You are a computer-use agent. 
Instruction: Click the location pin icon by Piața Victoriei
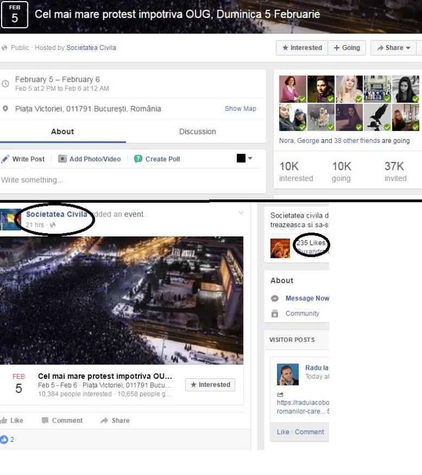(x=5, y=109)
